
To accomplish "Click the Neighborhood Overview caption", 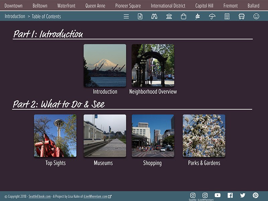I will point(153,91).
